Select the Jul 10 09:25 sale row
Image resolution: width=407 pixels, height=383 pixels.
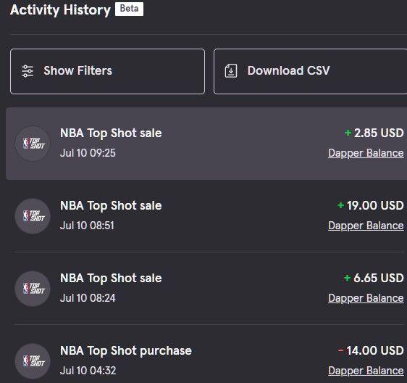[206, 144]
